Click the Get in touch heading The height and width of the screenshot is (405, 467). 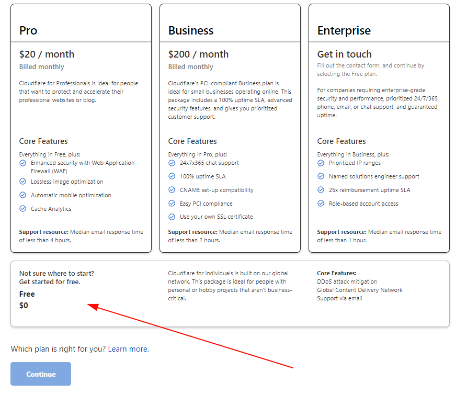click(x=344, y=54)
